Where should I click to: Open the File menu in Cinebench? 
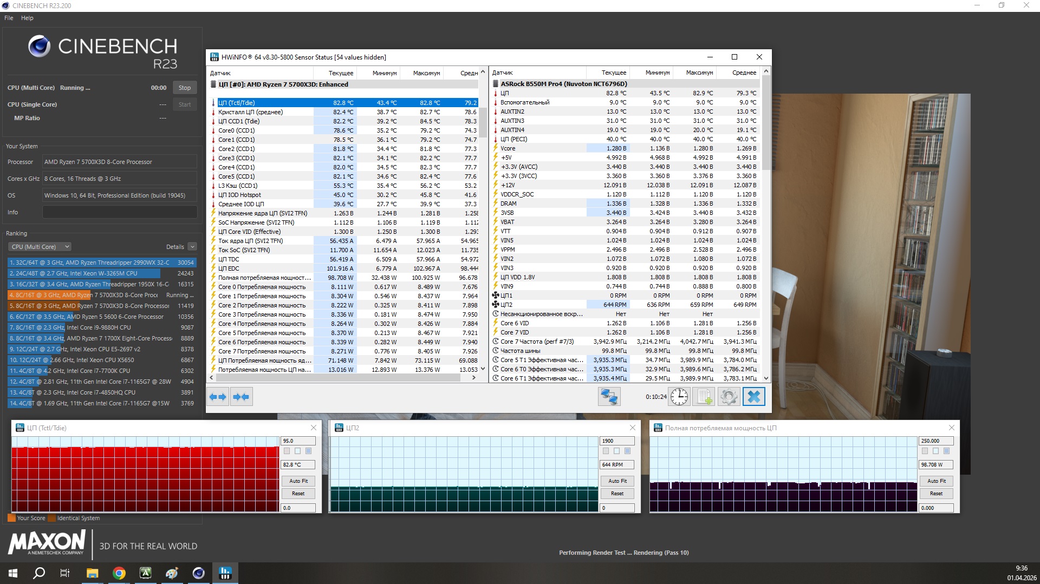click(9, 18)
